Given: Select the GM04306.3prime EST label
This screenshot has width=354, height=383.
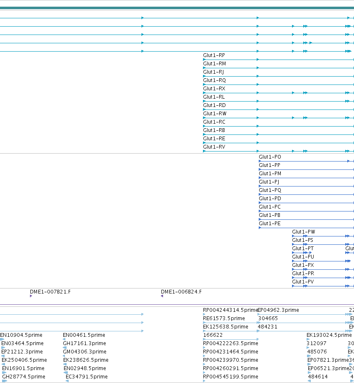Looking at the screenshot, I should tap(85, 351).
